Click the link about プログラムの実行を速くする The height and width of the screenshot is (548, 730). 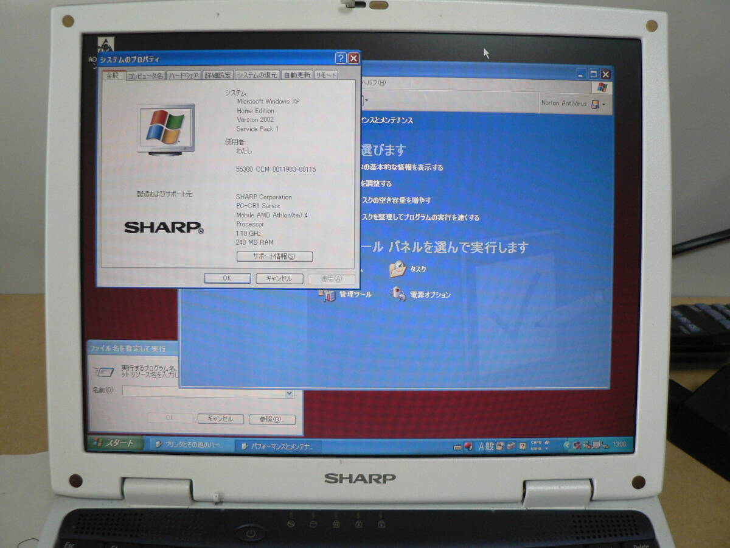click(420, 217)
